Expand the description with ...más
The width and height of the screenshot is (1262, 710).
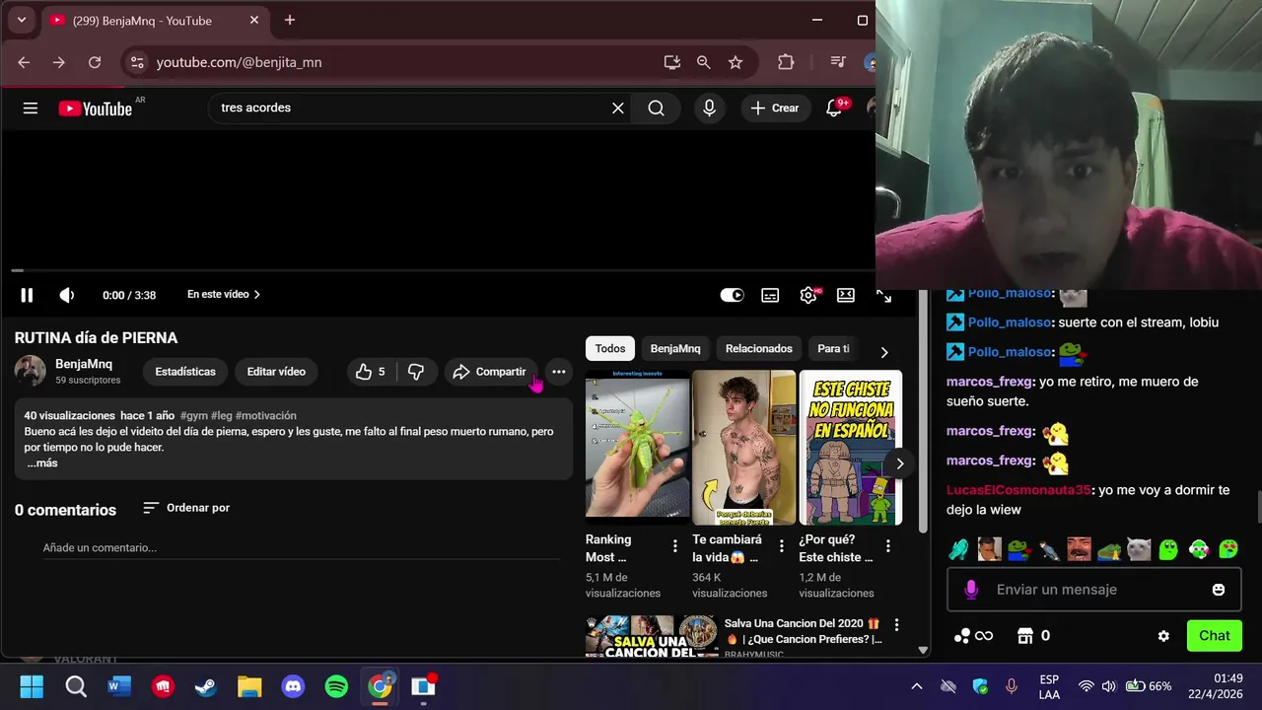tap(42, 463)
